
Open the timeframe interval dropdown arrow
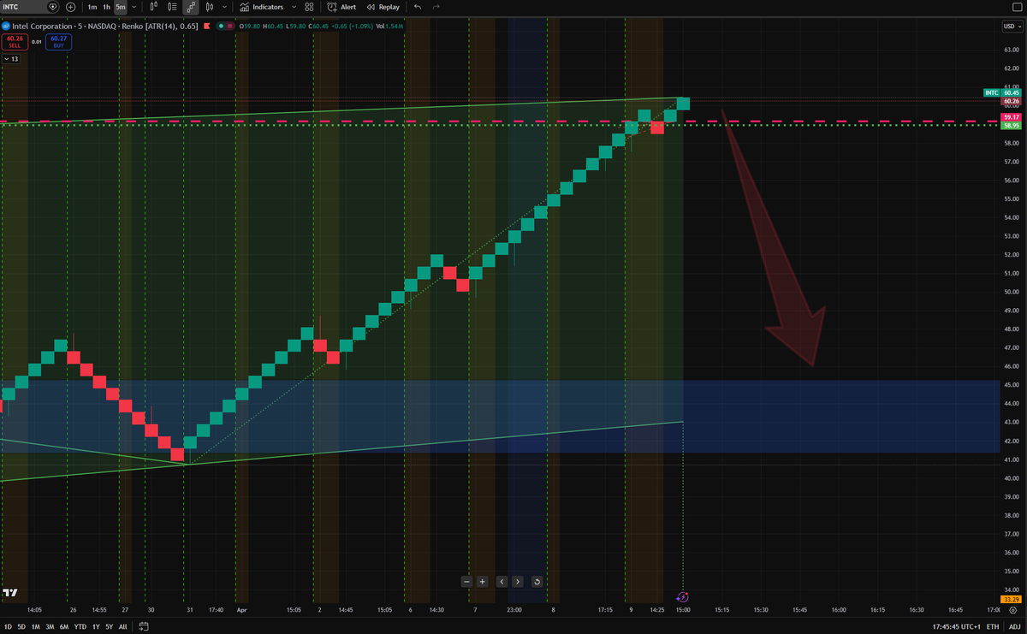[x=134, y=7]
